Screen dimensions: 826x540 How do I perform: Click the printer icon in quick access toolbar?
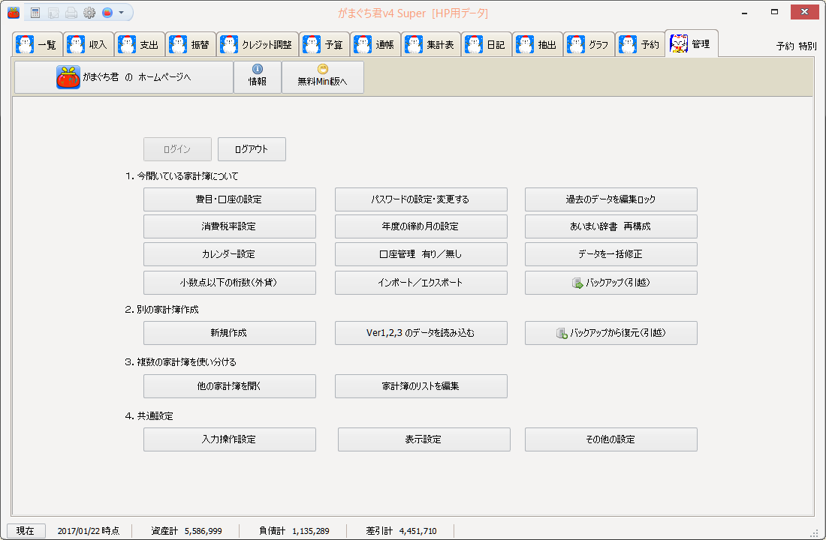71,13
